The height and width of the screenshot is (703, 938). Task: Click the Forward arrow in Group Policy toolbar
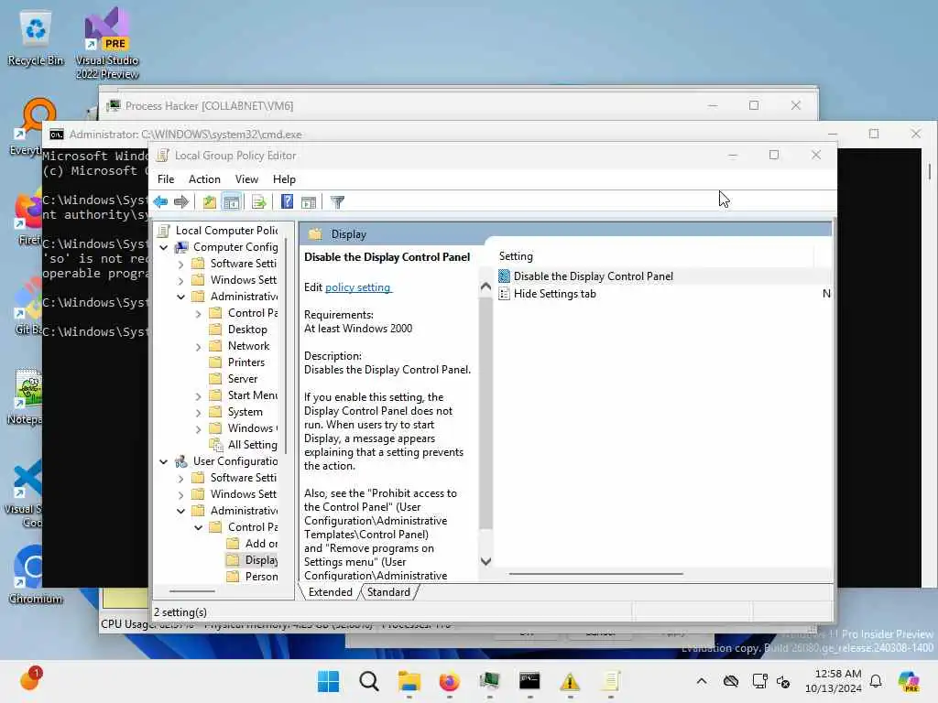[x=180, y=202]
